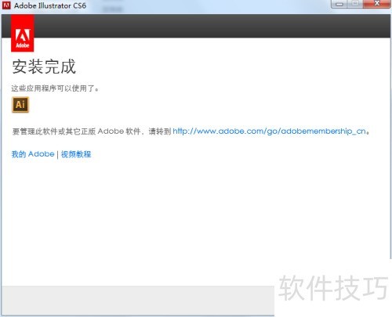Viewport: 392px width, 317px height.
Task: Click the Illustrator Ai application icon
Action: [x=20, y=105]
